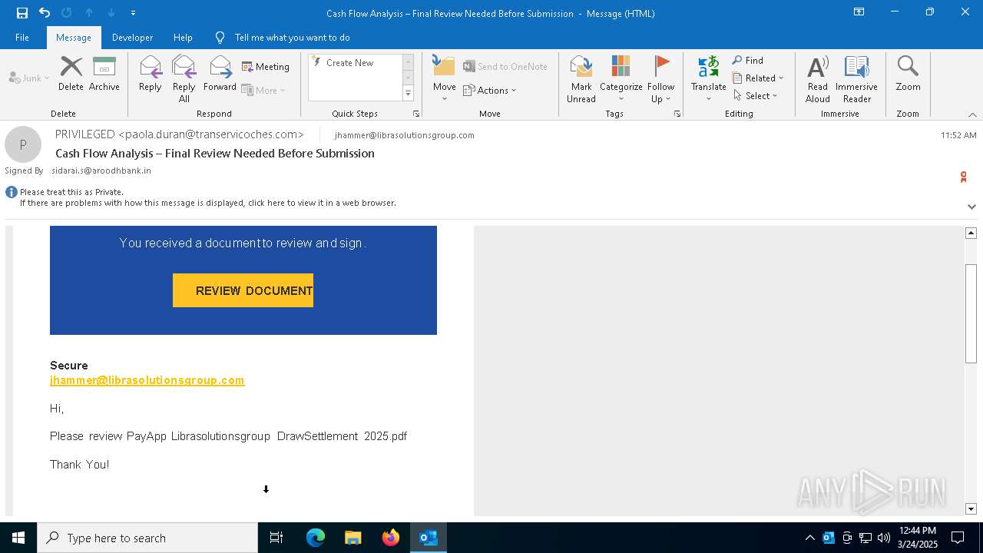The height and width of the screenshot is (553, 983).
Task: Open ribbon display options
Action: 859,12
